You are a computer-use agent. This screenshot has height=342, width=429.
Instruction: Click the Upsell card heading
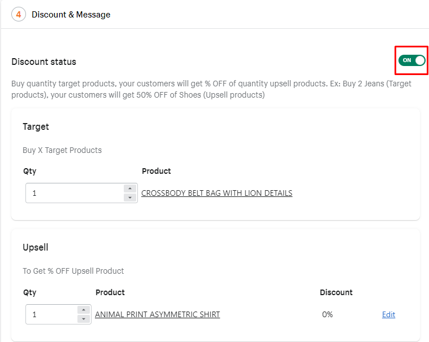(36, 247)
